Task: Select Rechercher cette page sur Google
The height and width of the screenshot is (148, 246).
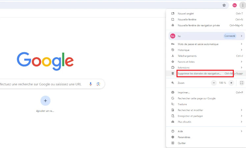Action: tap(206, 98)
